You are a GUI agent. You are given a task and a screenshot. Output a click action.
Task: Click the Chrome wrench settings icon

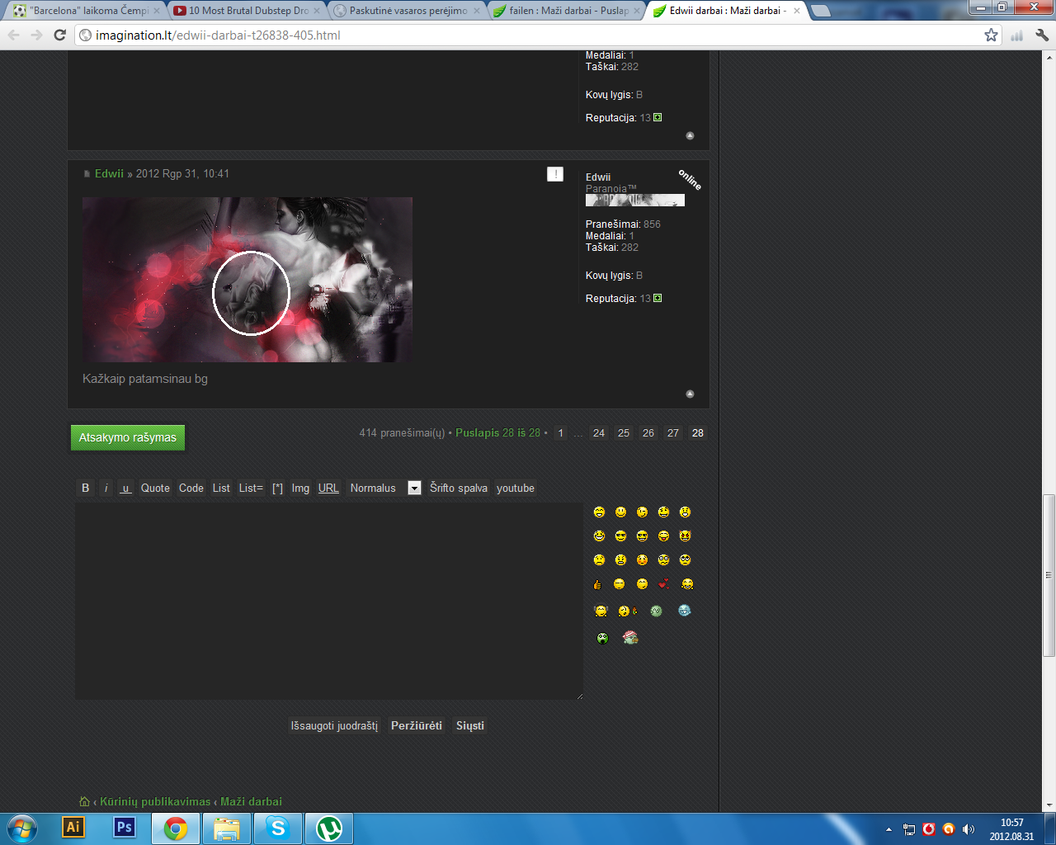click(1041, 35)
